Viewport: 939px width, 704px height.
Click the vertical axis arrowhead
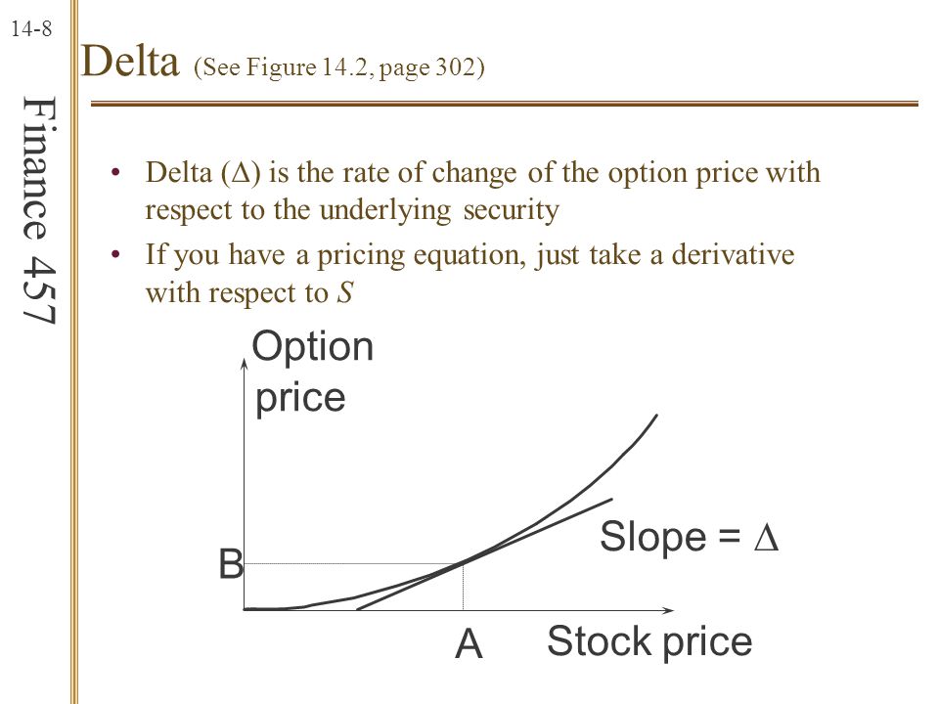(x=244, y=363)
